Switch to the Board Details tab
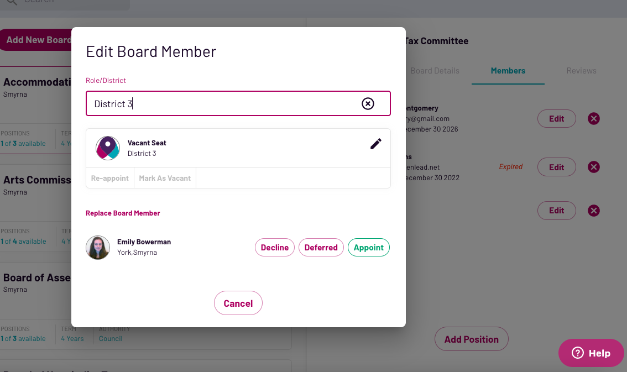The image size is (627, 372). pyautogui.click(x=435, y=71)
